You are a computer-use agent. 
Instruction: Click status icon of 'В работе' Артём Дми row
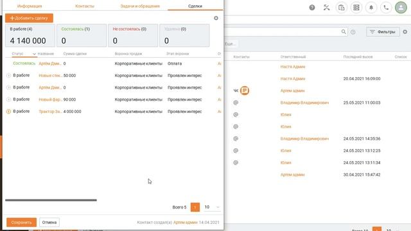(x=8, y=87)
